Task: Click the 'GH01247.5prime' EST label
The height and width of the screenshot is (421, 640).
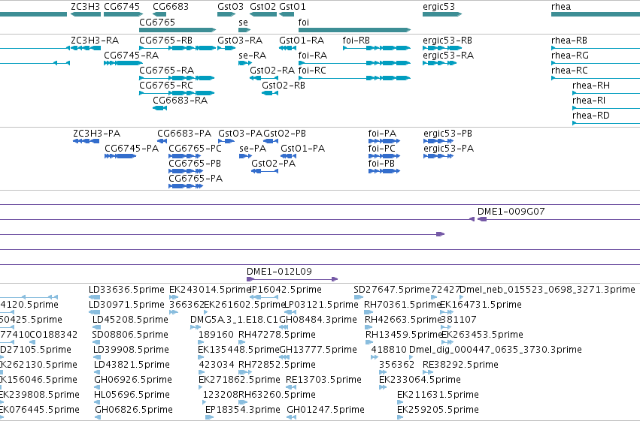Action: pyautogui.click(x=326, y=410)
